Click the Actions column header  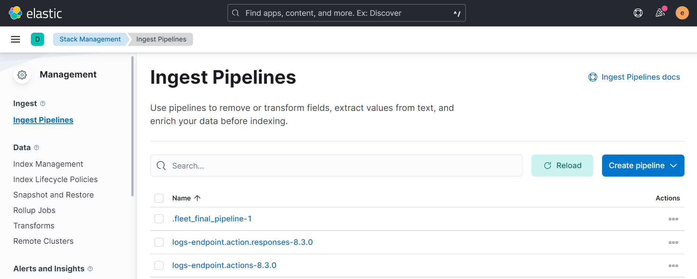(668, 198)
